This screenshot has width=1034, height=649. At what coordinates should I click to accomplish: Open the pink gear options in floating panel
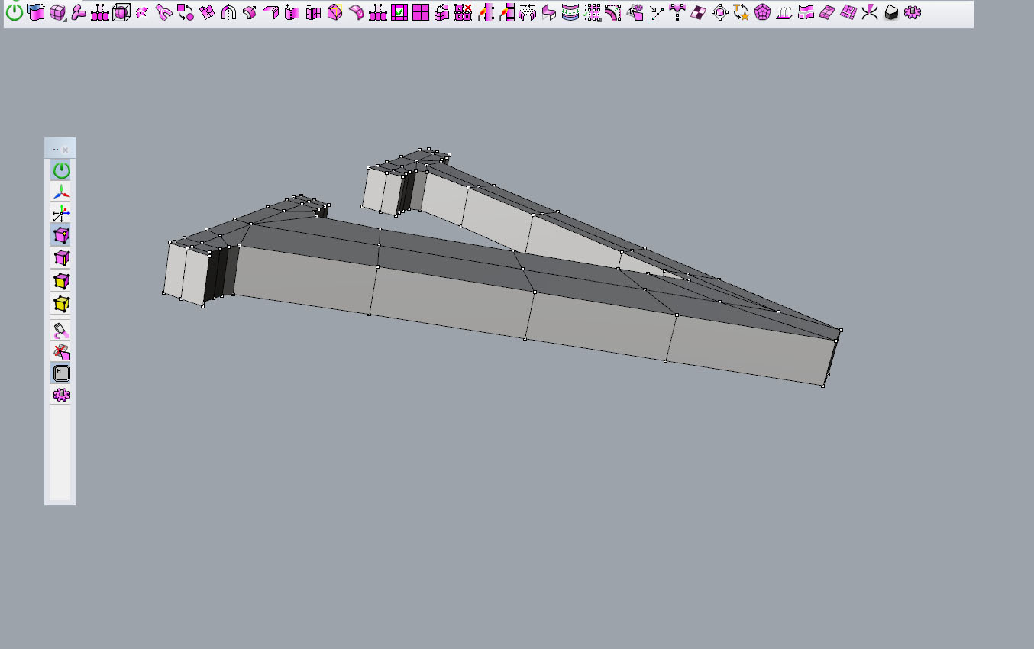click(x=61, y=395)
